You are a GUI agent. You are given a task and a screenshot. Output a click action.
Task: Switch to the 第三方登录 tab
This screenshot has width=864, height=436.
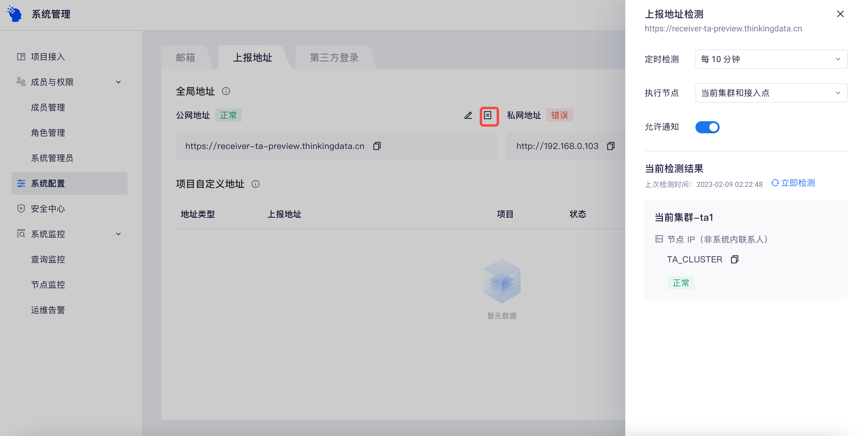[334, 58]
